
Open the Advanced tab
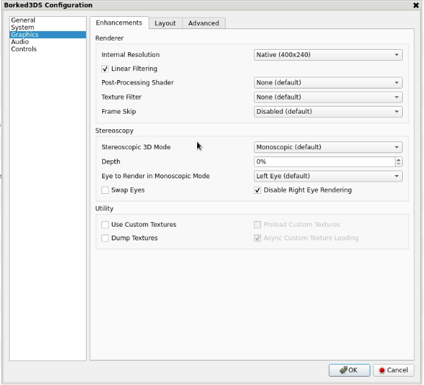pyautogui.click(x=204, y=23)
